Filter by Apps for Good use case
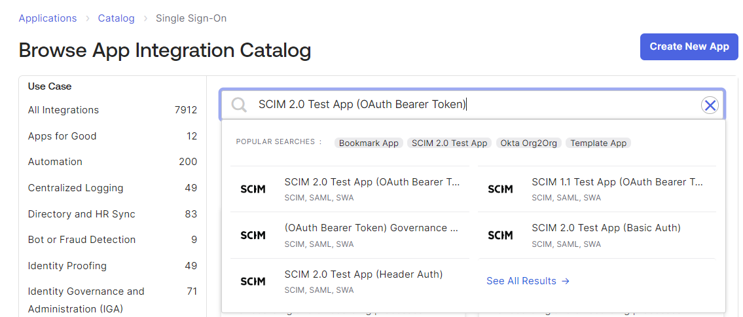 pyautogui.click(x=113, y=136)
